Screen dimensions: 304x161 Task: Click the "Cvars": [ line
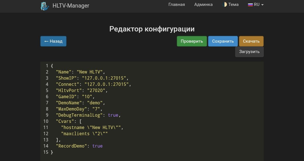[69, 121]
